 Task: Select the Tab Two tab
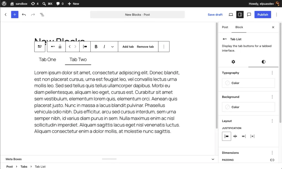coord(78,59)
